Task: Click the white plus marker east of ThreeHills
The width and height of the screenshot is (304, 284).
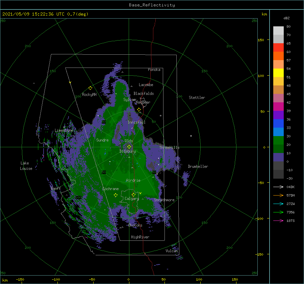Action: [x=191, y=136]
